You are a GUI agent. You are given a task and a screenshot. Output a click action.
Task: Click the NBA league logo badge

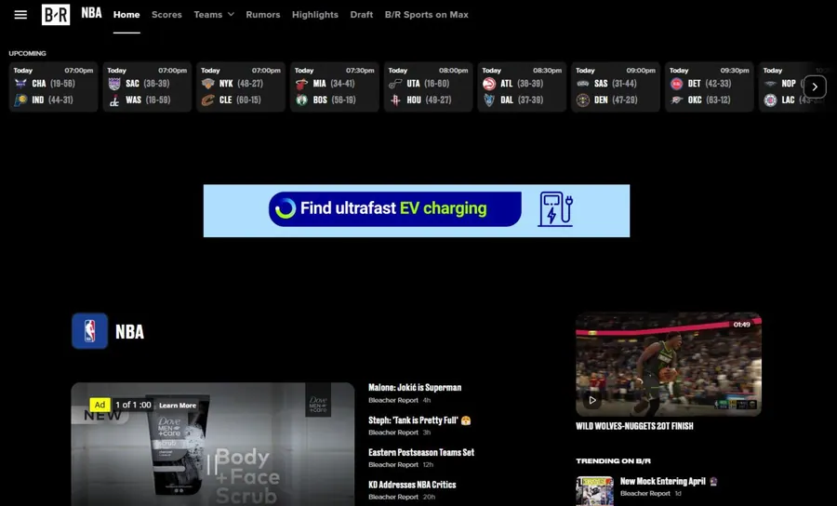(89, 331)
